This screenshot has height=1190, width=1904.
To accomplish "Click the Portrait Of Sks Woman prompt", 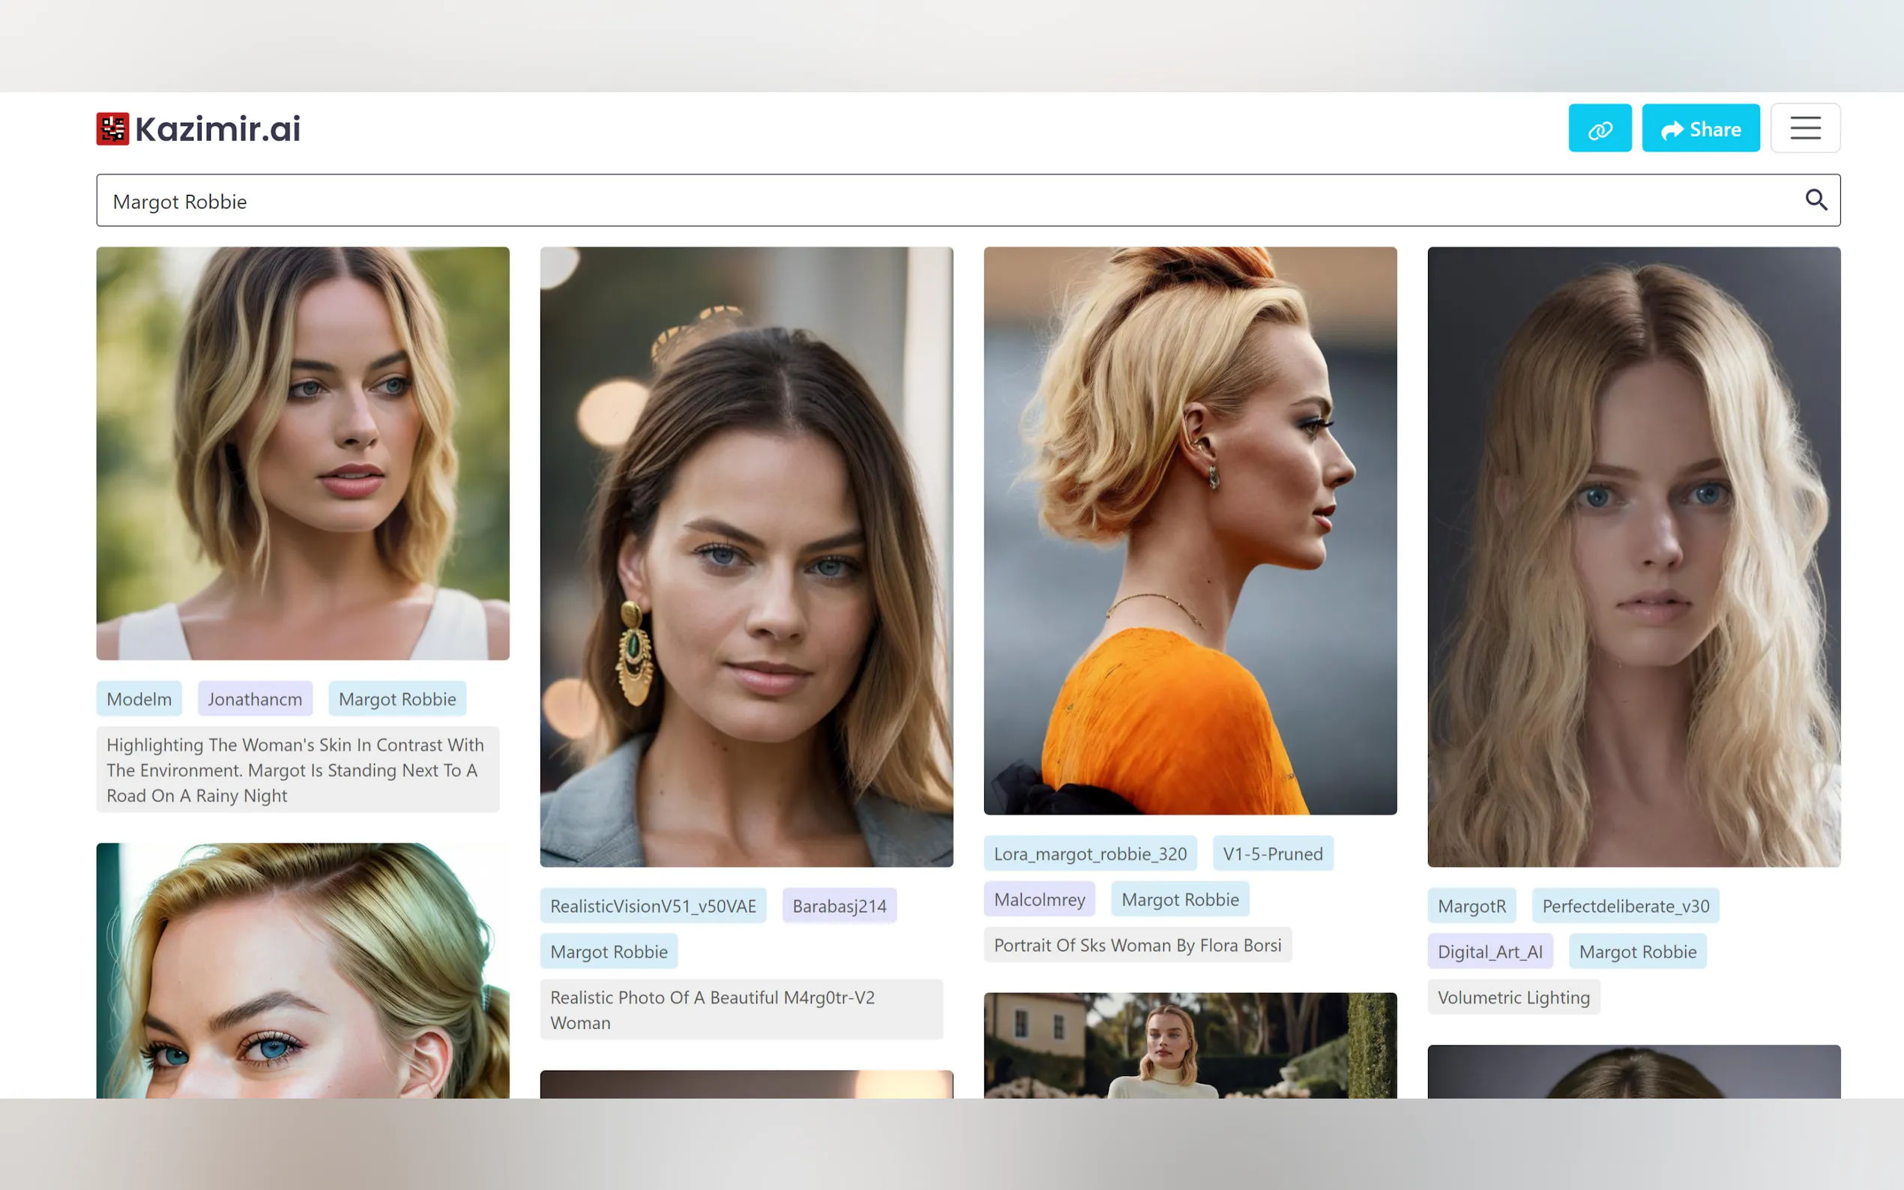I will coord(1136,945).
